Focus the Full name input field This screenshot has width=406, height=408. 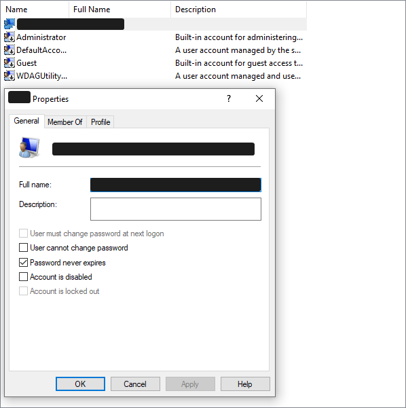point(176,185)
